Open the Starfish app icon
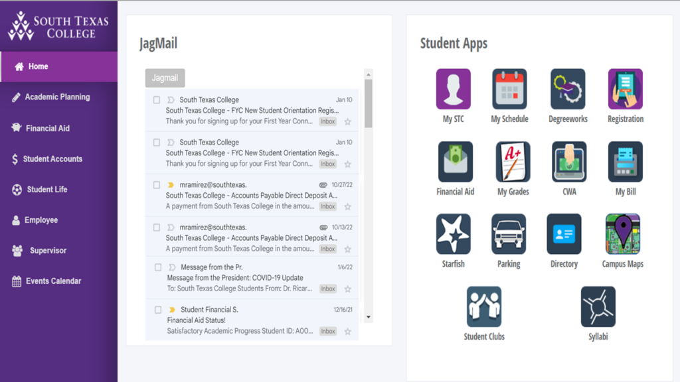This screenshot has height=382, width=680. point(453,234)
